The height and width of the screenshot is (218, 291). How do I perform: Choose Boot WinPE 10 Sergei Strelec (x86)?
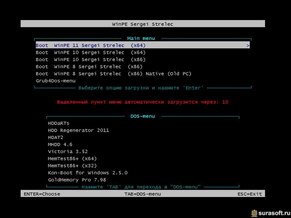pos(91,59)
